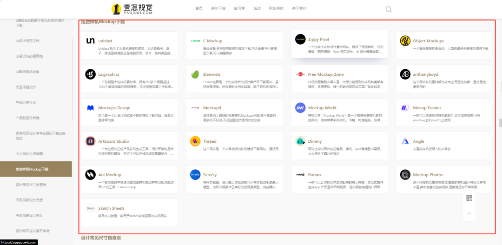Click the Dimmy card description text
The image size is (502, 245).
click(x=344, y=151)
